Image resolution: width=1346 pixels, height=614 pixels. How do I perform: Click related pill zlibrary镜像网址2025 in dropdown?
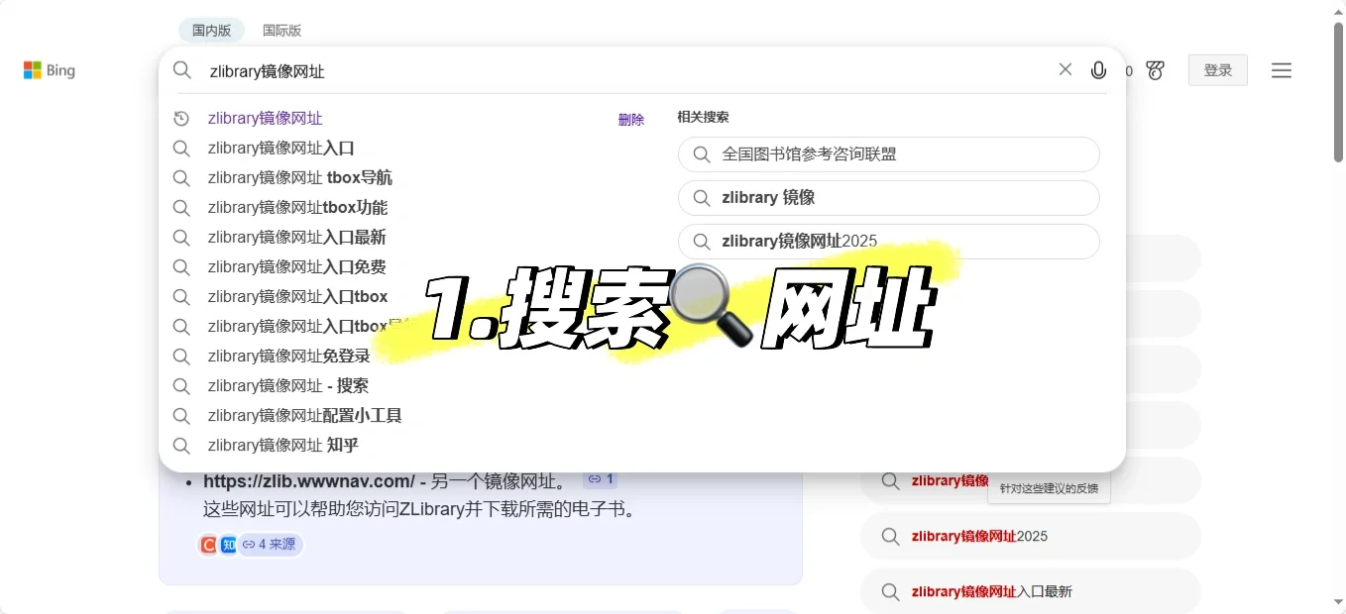coord(888,241)
